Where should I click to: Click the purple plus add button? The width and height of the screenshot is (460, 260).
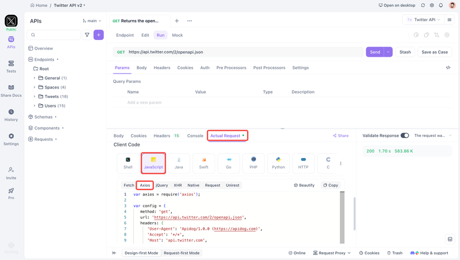(99, 35)
